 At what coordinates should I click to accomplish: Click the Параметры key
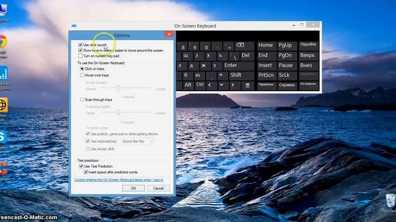pyautogui.click(x=266, y=85)
